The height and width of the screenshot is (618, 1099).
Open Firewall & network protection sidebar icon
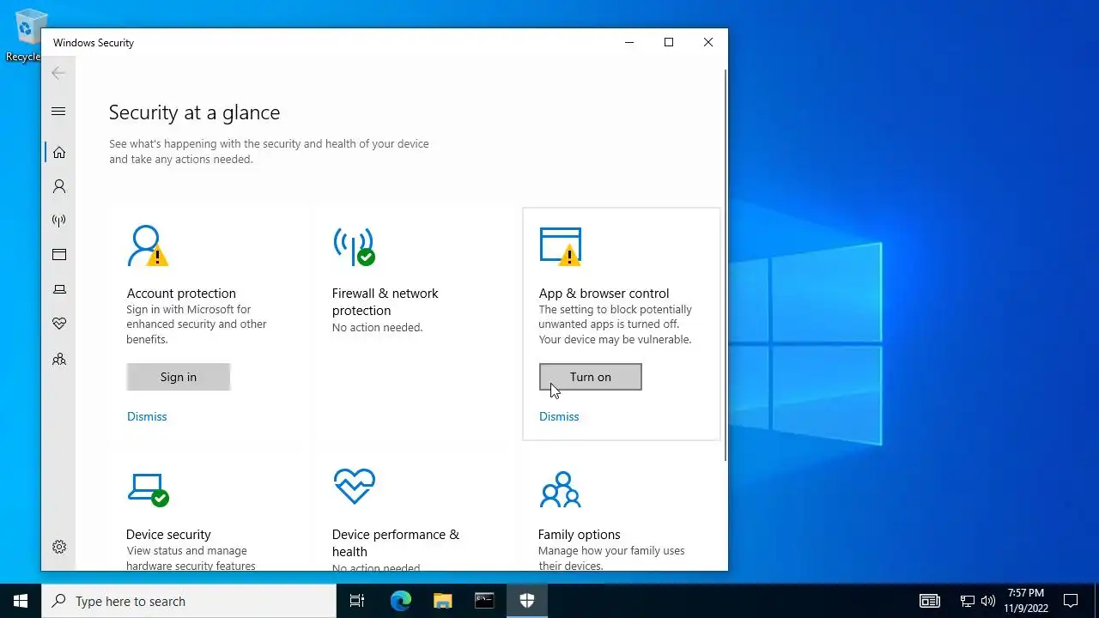[59, 221]
